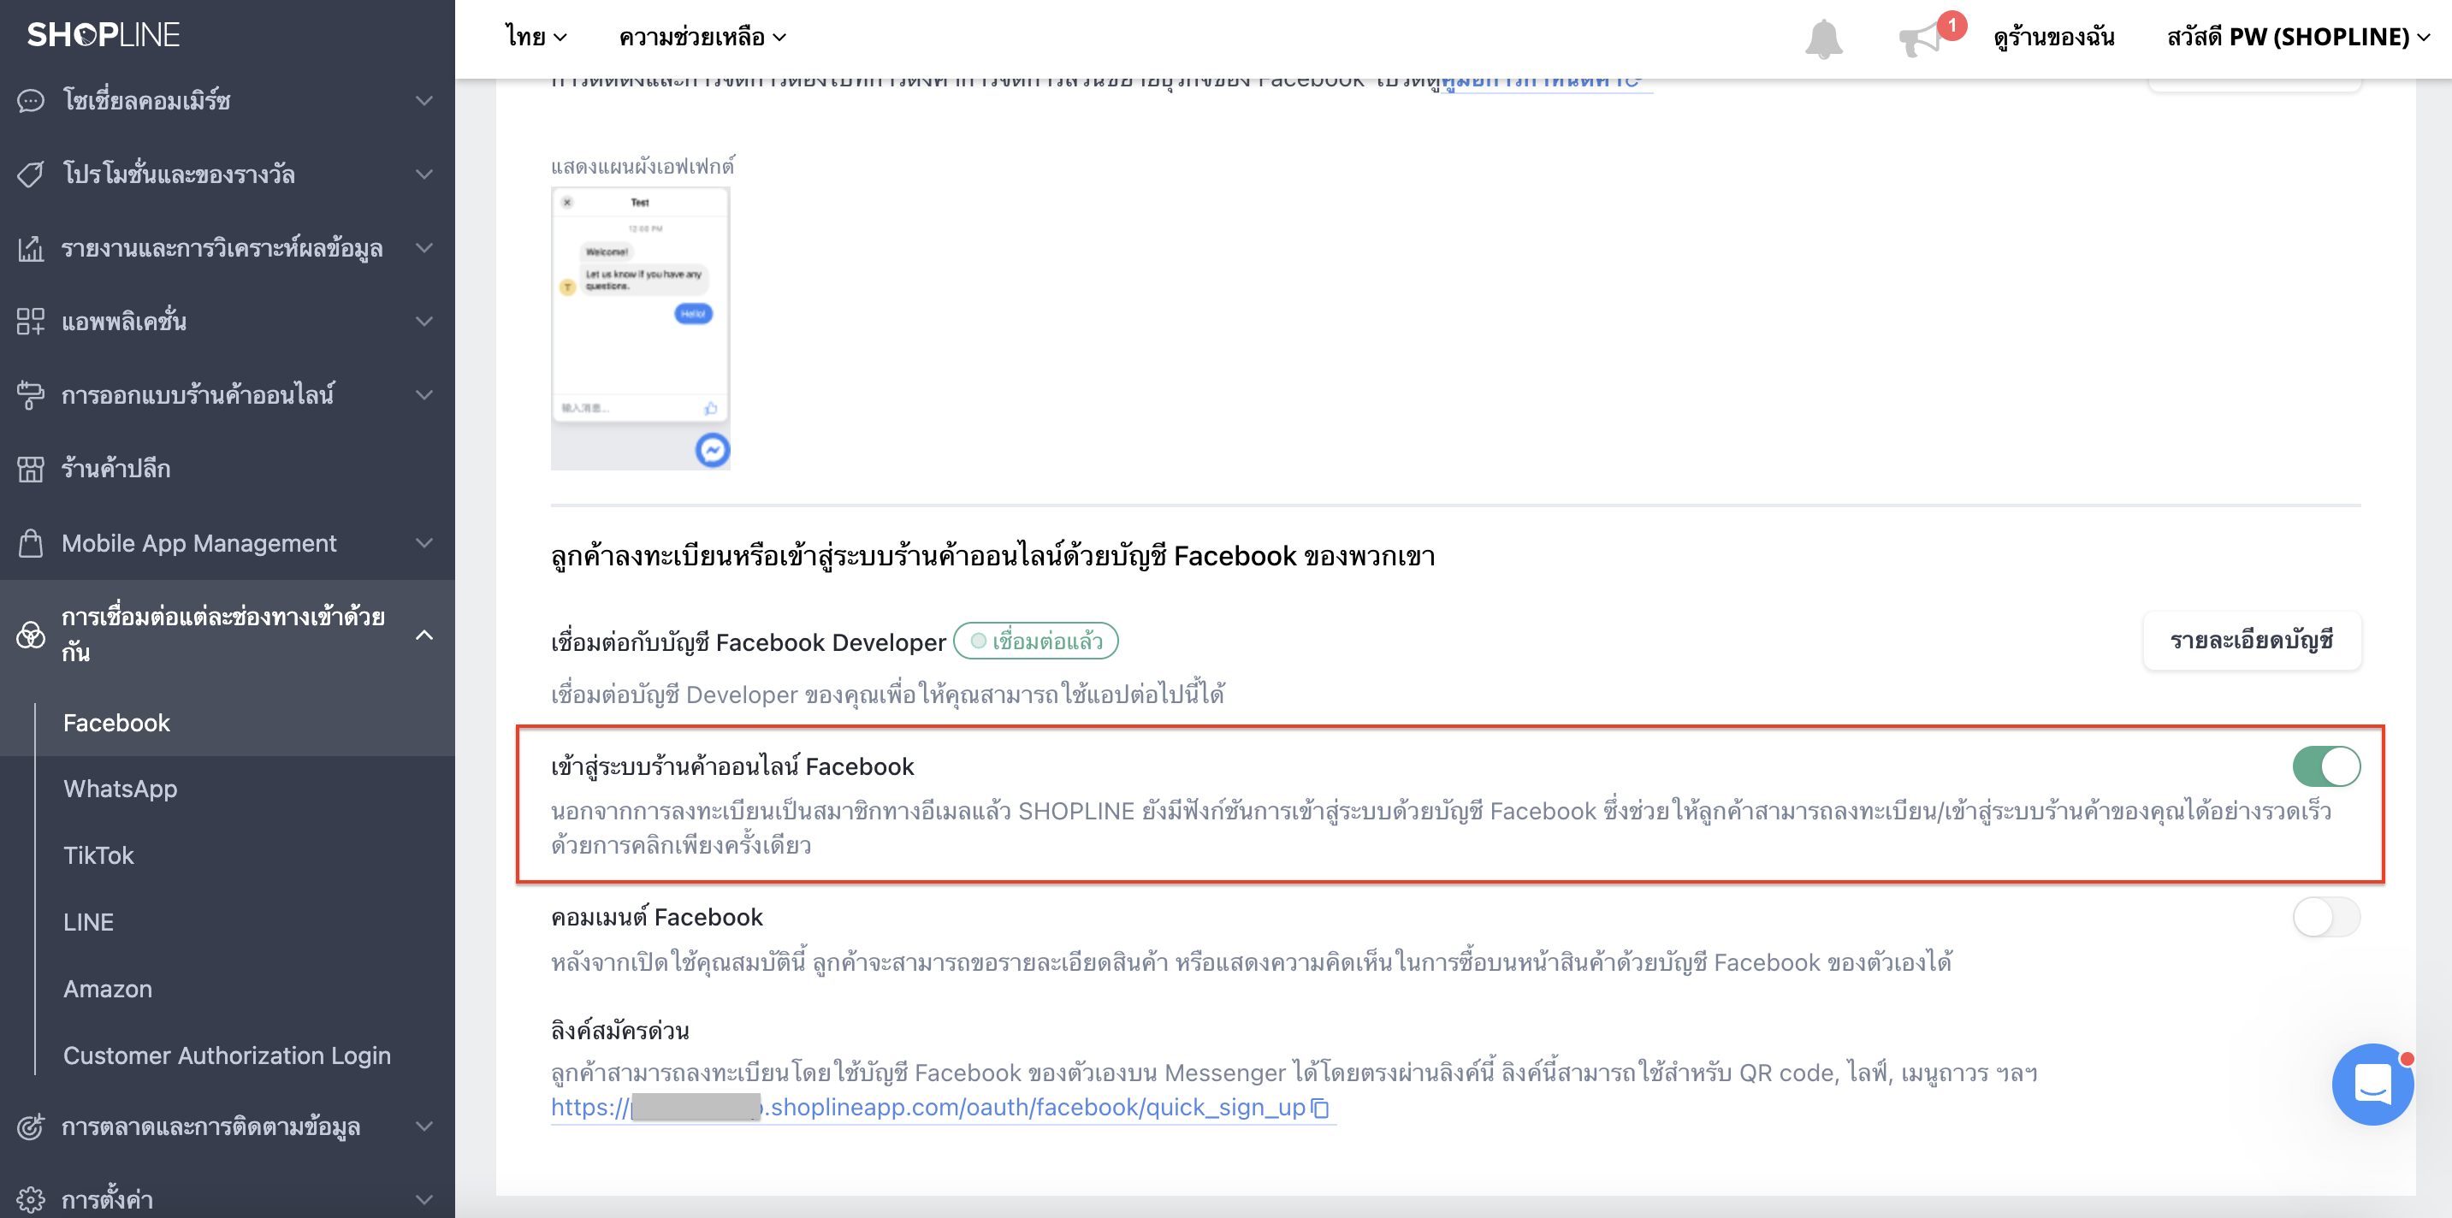Open the ไทย language dropdown
Viewport: 2452px width, 1218px height.
[x=536, y=37]
